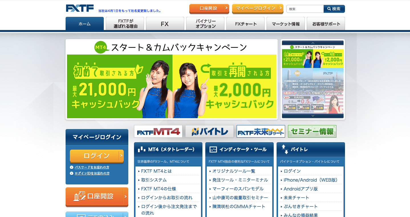Open オリジナルツール一覧 link

pyautogui.click(x=234, y=171)
